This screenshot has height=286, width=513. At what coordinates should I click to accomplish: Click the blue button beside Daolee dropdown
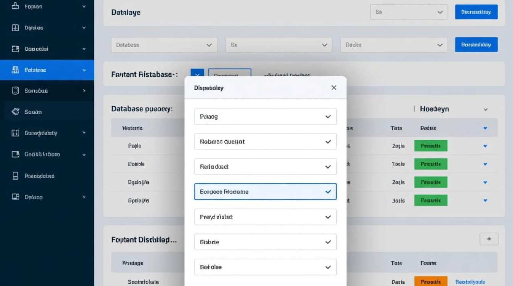coord(476,45)
